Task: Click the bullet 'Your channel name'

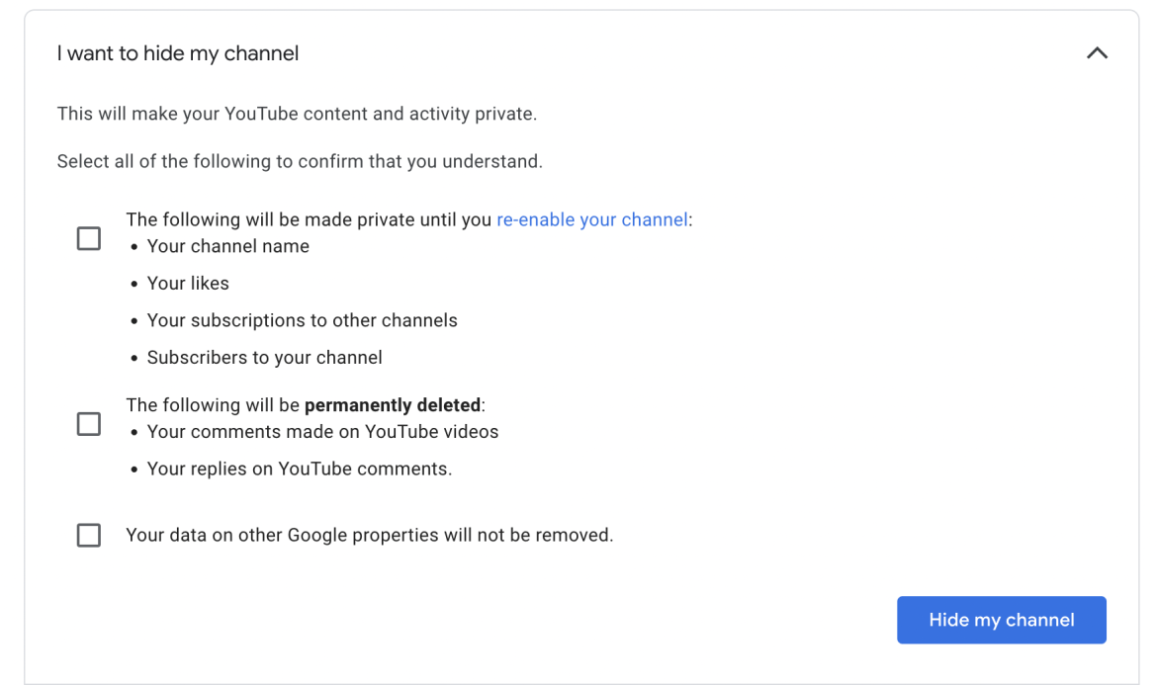Action: [227, 246]
